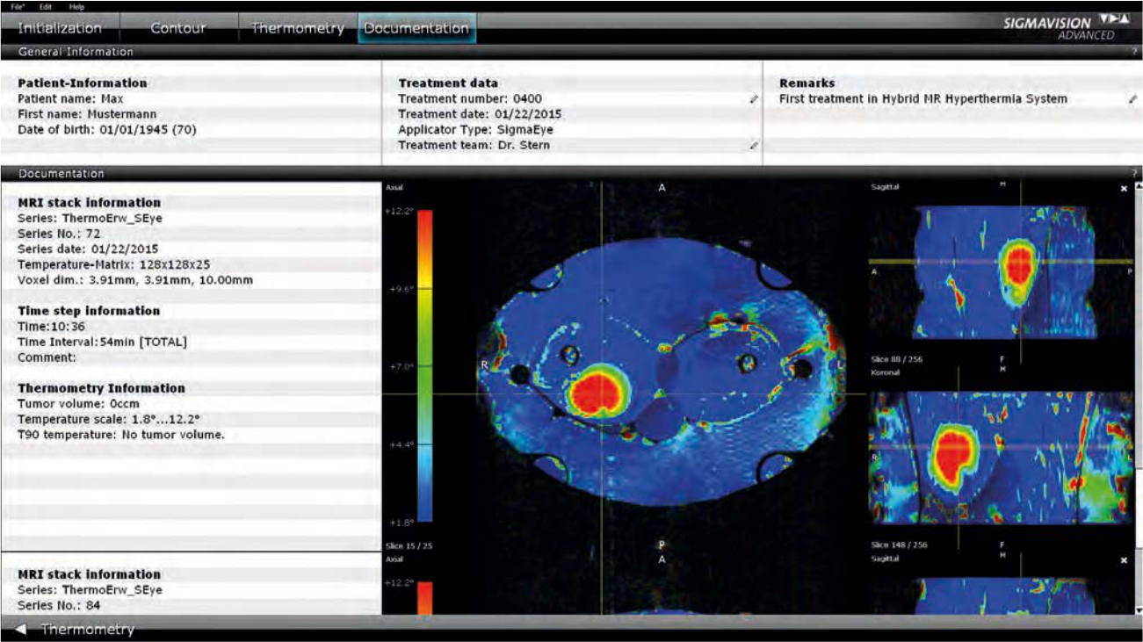Open the Edit menu
This screenshot has height=642, width=1143.
[46, 6]
